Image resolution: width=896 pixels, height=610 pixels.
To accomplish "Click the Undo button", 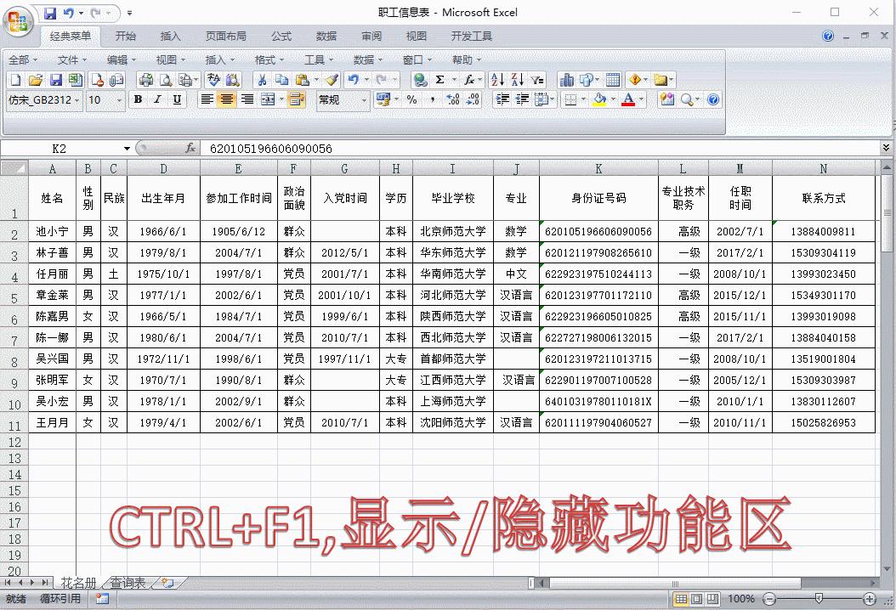I will [350, 79].
